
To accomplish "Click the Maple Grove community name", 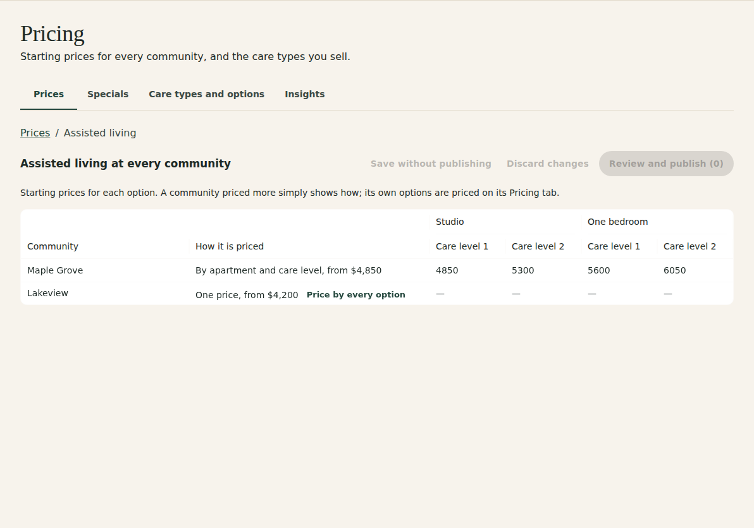I will tap(55, 270).
